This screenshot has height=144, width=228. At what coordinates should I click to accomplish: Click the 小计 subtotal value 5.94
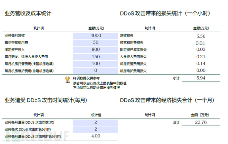pyautogui.click(x=201, y=78)
